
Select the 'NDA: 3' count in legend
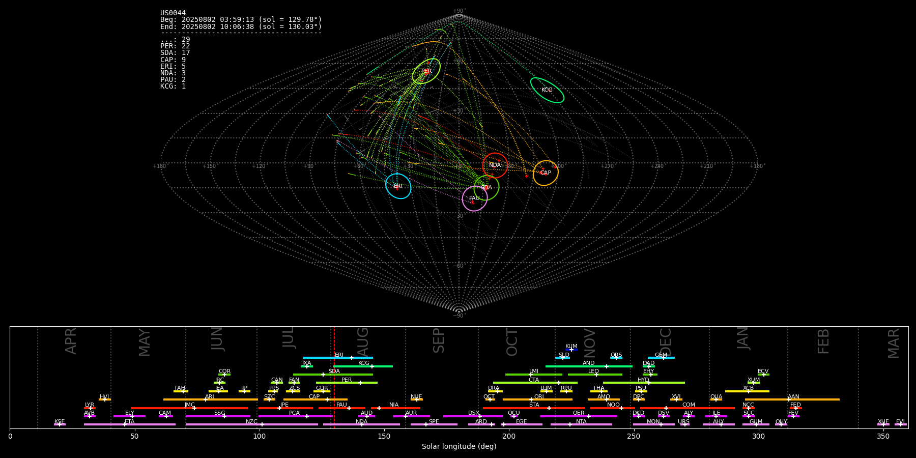pyautogui.click(x=173, y=73)
